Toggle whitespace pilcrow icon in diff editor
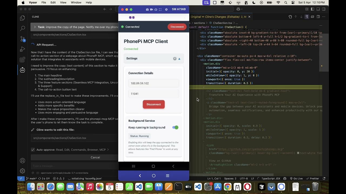The width and height of the screenshot is (346, 194). coord(307,17)
